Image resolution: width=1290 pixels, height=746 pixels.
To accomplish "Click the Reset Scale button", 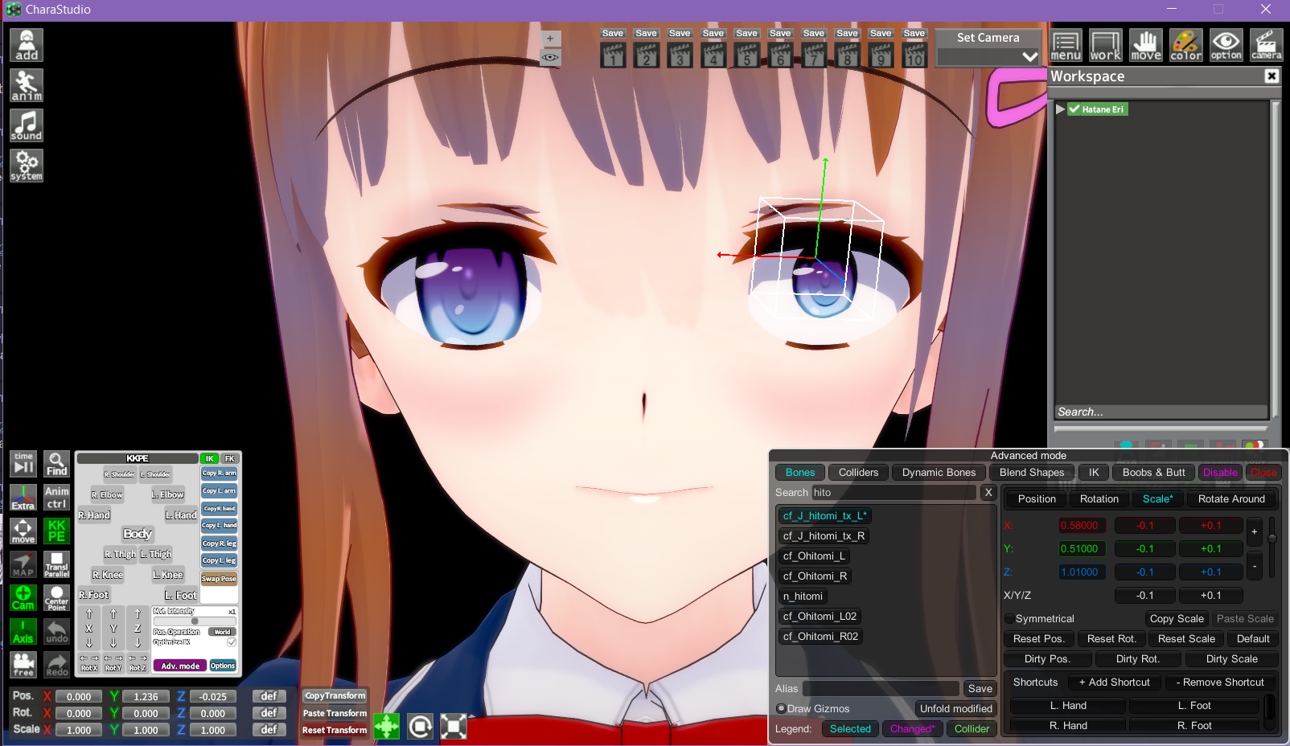I will point(1186,639).
